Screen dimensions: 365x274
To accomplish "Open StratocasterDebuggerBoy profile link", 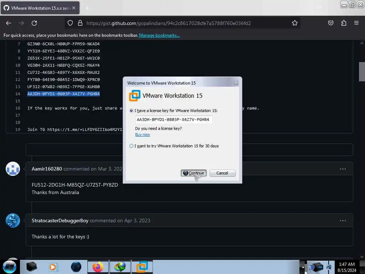I will 60,220.
